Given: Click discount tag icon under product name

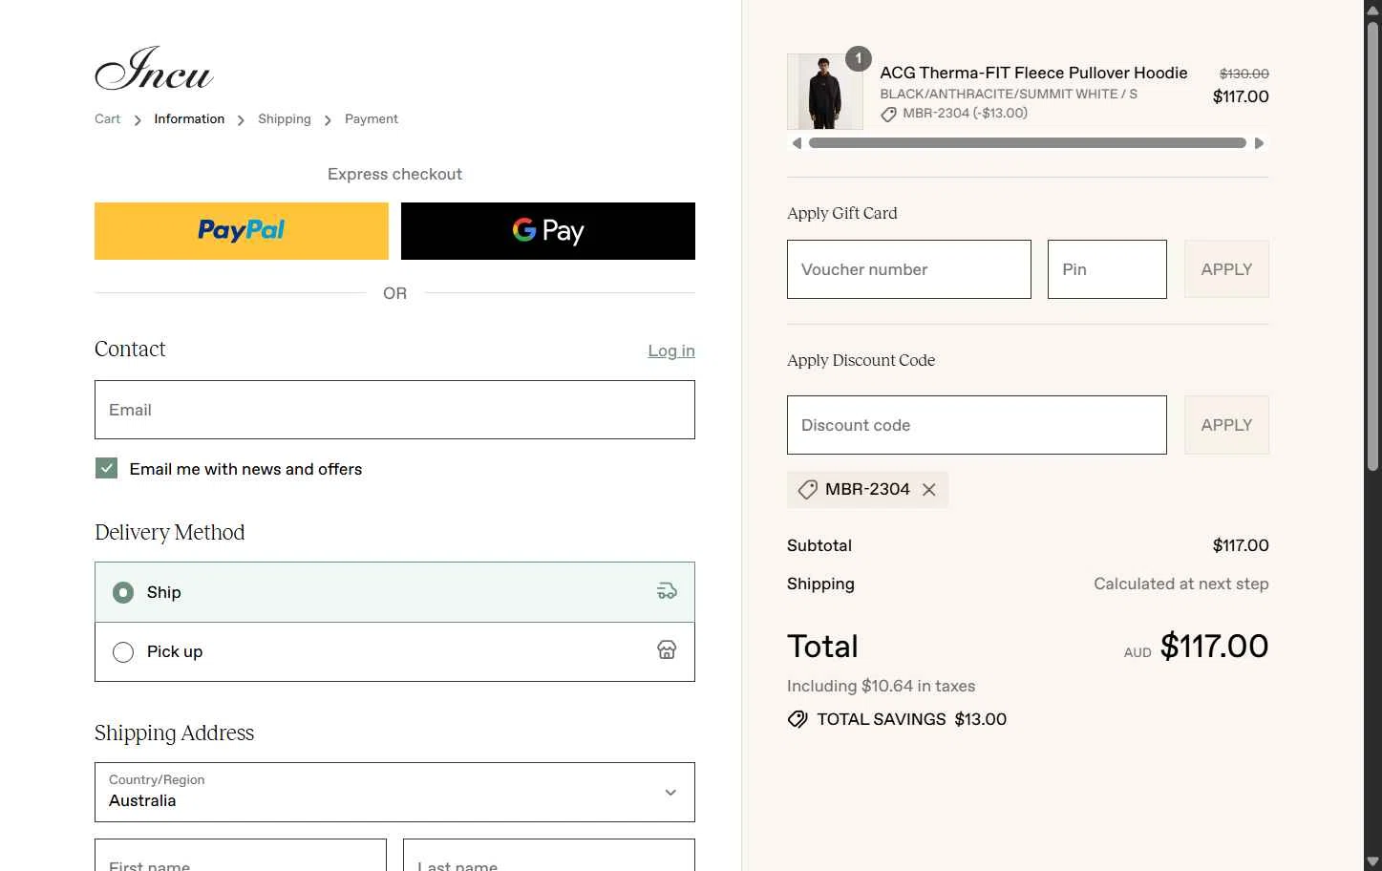Looking at the screenshot, I should click(x=889, y=114).
